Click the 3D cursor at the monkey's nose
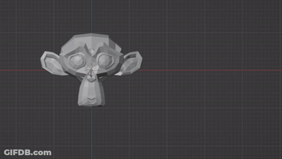The height and width of the screenshot is (159, 282). (x=91, y=70)
